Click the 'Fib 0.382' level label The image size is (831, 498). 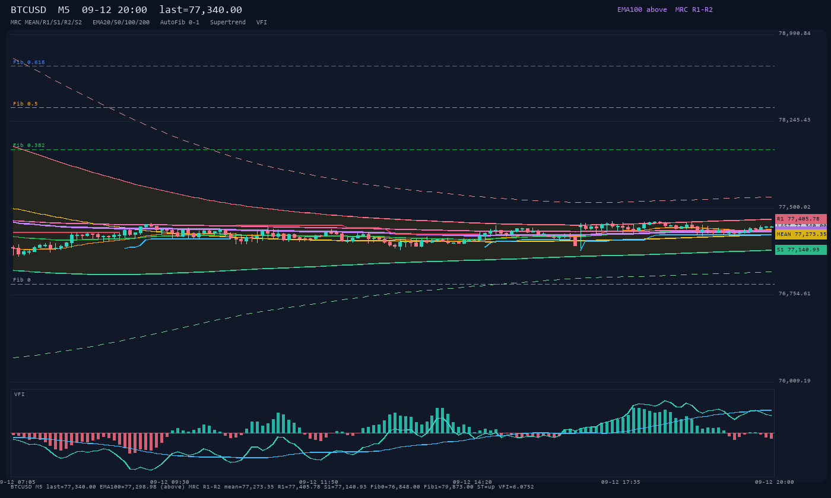click(x=29, y=145)
